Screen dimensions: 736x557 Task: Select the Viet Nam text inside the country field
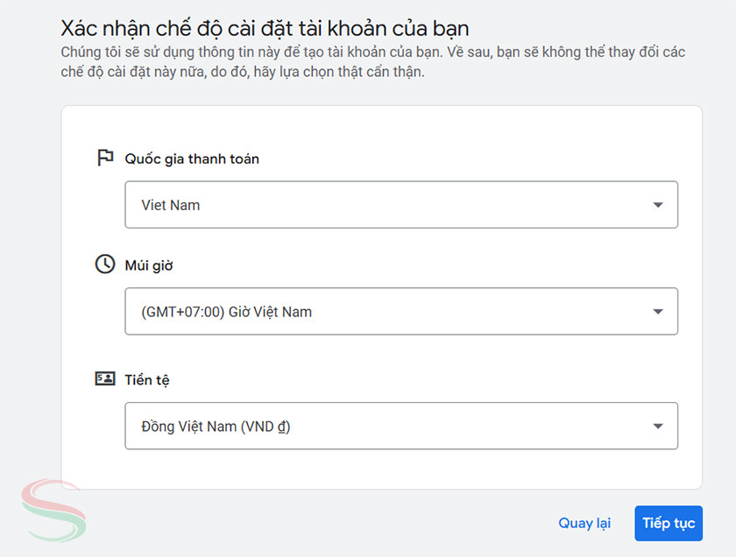tap(173, 204)
